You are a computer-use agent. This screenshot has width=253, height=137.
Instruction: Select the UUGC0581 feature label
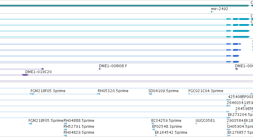click(205, 121)
